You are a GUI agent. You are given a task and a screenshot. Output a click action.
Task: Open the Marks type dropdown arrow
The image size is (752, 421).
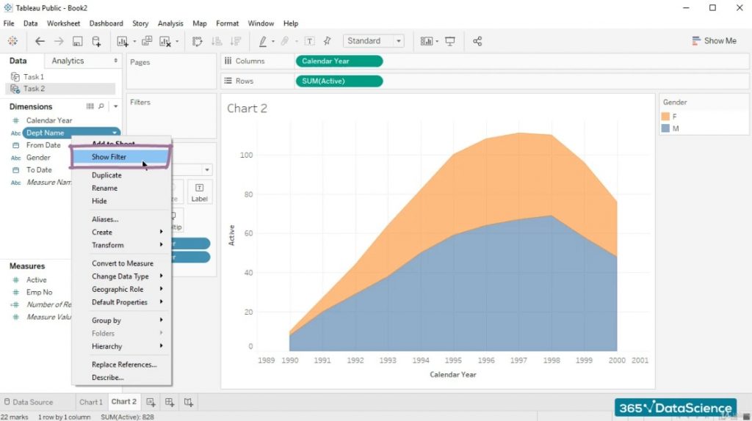(x=206, y=169)
